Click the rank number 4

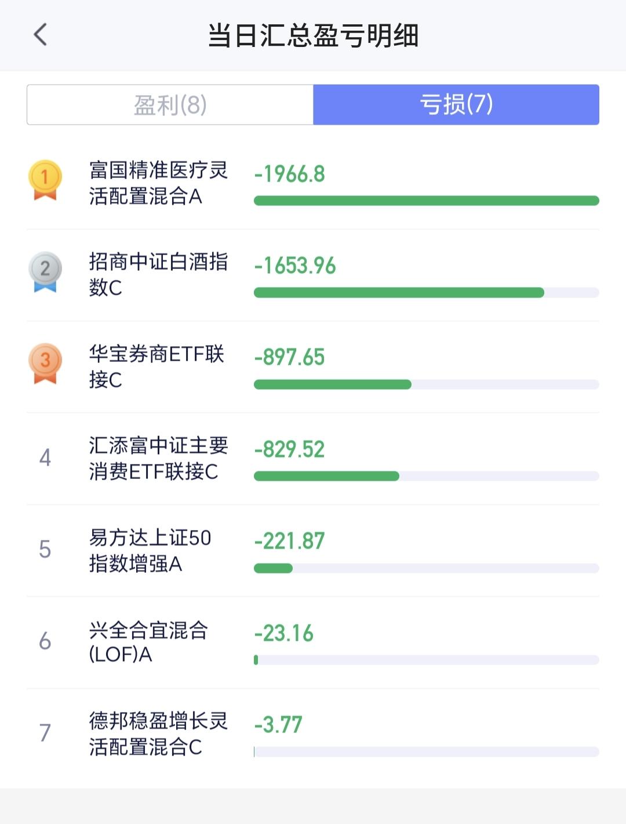click(45, 458)
